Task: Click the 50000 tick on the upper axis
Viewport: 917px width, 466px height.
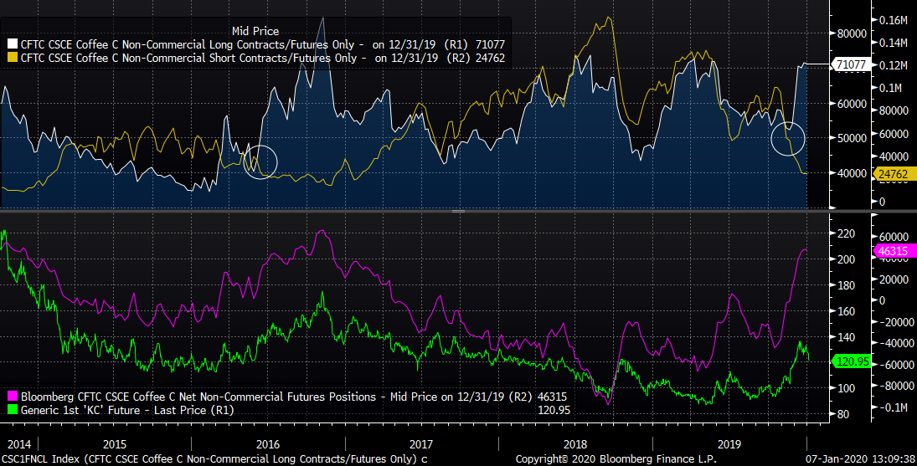Action: coord(852,138)
